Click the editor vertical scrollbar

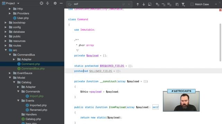point(220,42)
